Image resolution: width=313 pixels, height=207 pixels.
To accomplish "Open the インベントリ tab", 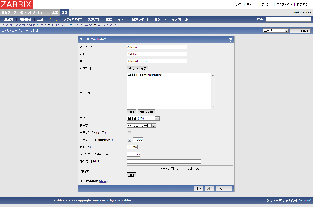I will [27, 12].
